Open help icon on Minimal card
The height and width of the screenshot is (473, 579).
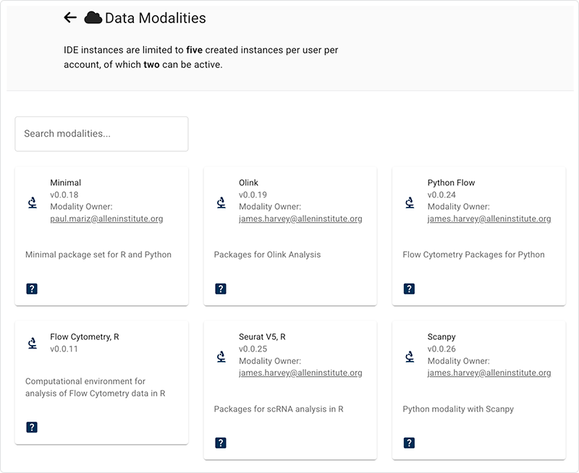[x=32, y=289]
